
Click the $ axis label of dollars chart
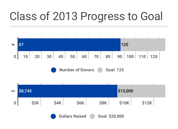click(13, 91)
